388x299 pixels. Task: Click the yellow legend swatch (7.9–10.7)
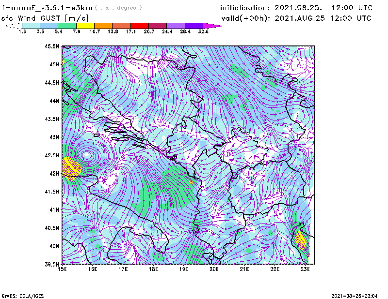point(85,26)
